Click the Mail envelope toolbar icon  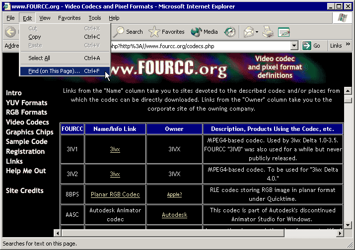click(x=249, y=32)
